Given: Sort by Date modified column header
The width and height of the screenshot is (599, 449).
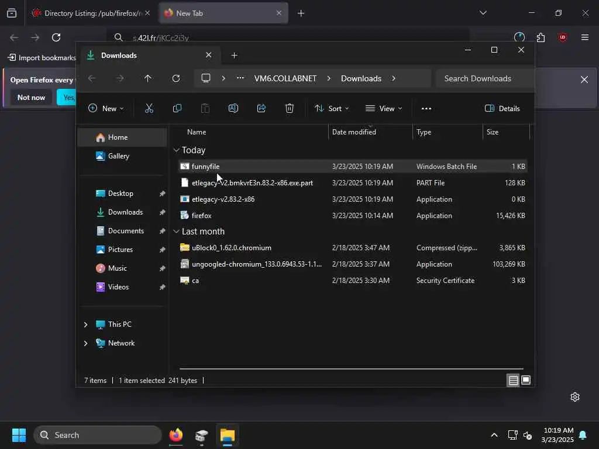Looking at the screenshot, I should [x=370, y=132].
